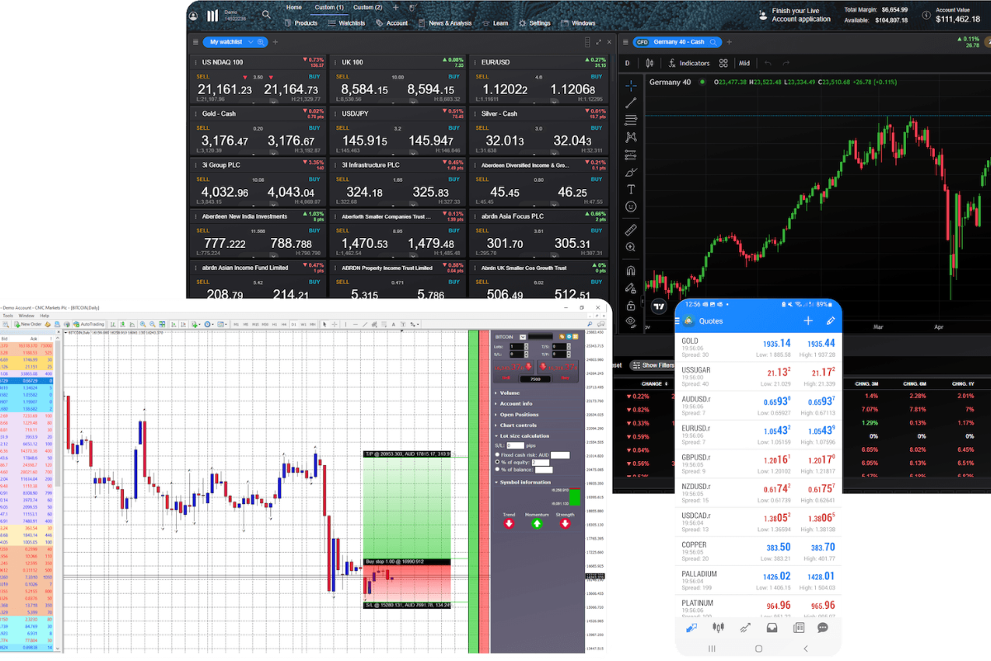Open the Fibonacci/horizontal lines tool group
991x661 pixels.
(x=631, y=121)
